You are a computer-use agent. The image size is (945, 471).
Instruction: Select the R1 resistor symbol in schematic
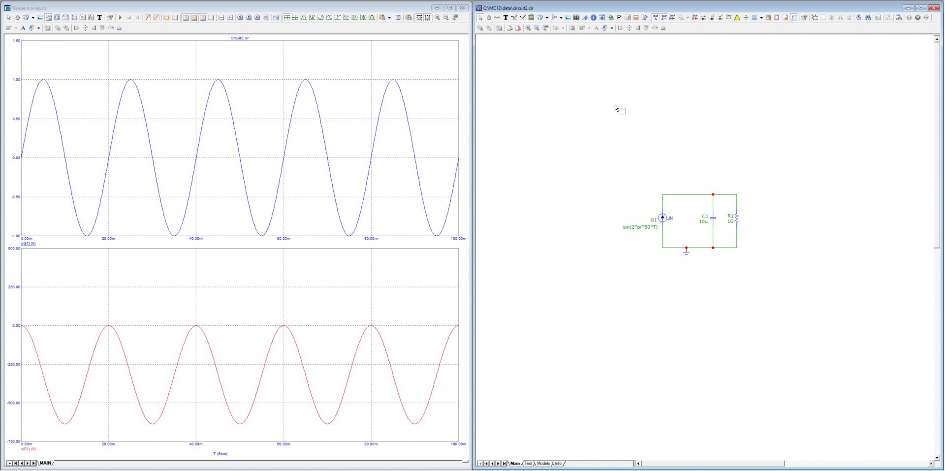coord(736,218)
